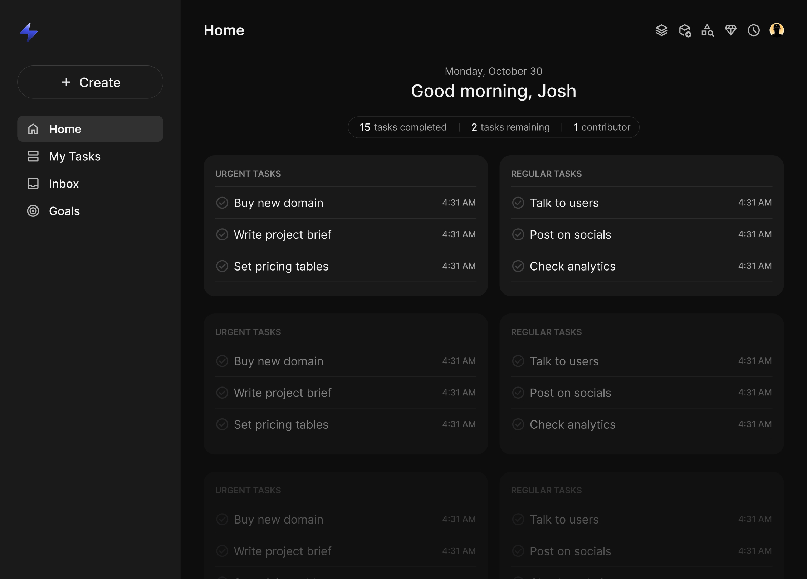
Task: Toggle Buy new domain checkmark in top card
Action: tap(222, 203)
